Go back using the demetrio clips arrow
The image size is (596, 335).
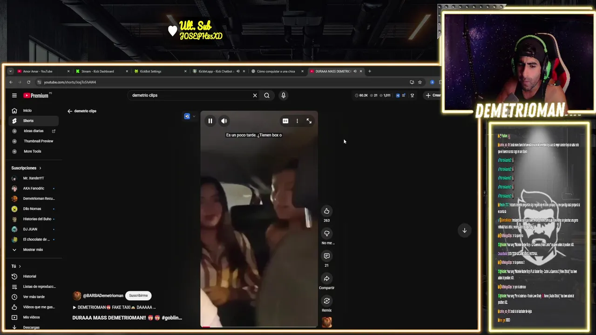[70, 111]
